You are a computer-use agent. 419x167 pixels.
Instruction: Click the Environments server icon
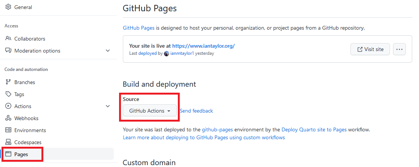tap(8, 130)
